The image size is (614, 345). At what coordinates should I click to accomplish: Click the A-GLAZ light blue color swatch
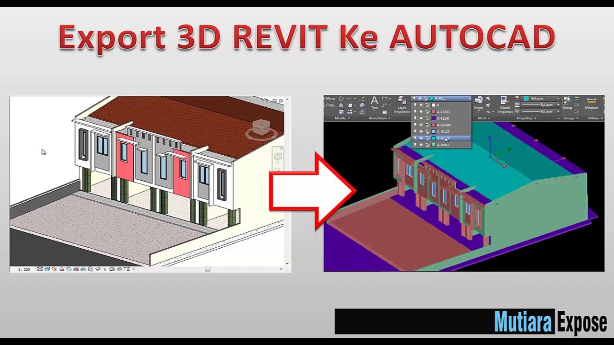click(434, 132)
